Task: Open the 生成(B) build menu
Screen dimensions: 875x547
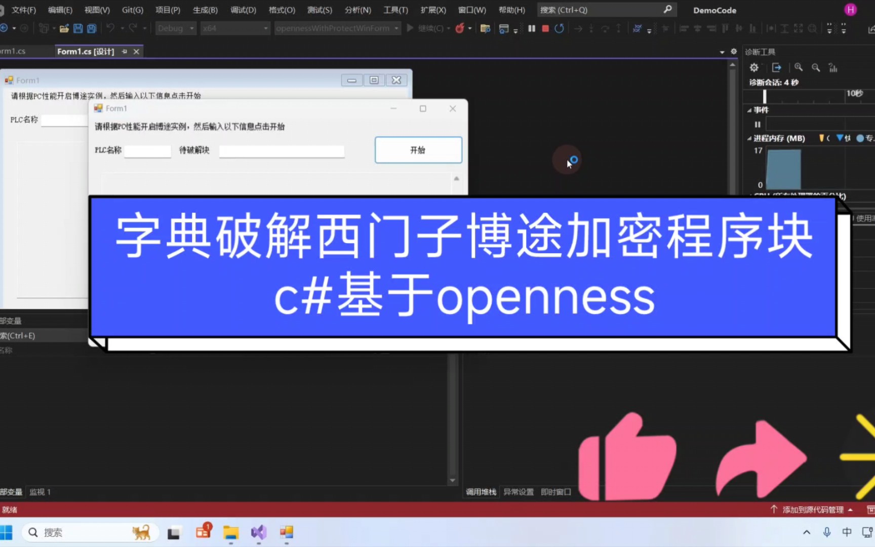Action: pyautogui.click(x=205, y=10)
